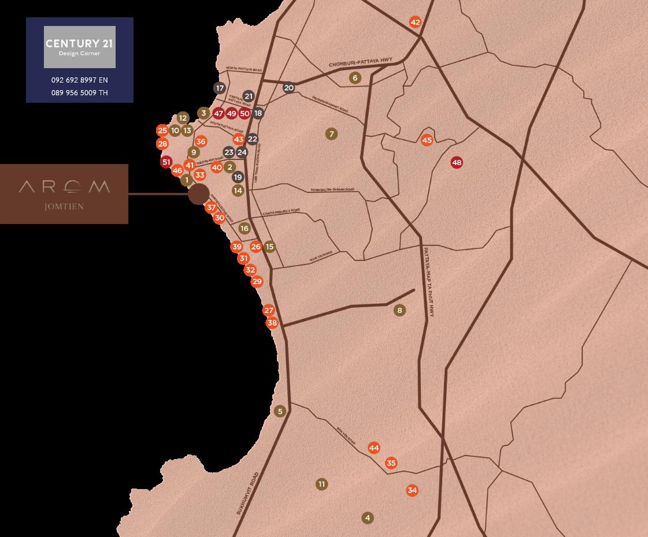Image resolution: width=648 pixels, height=537 pixels.
Task: Click the orange map marker numbered 42
Action: pos(415,22)
